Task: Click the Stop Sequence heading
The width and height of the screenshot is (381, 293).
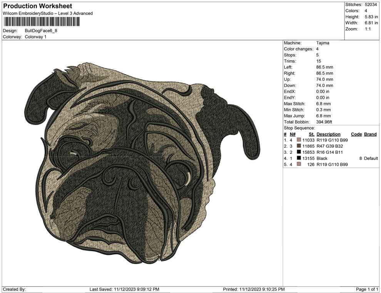Action: point(299,128)
